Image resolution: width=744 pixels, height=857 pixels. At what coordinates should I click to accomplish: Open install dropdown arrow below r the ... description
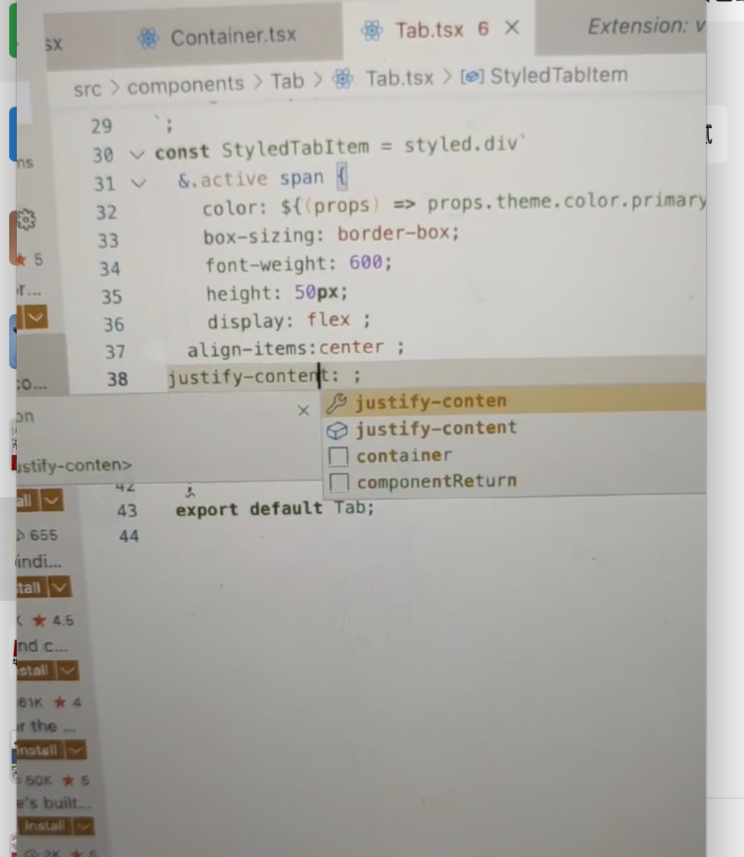pos(75,750)
